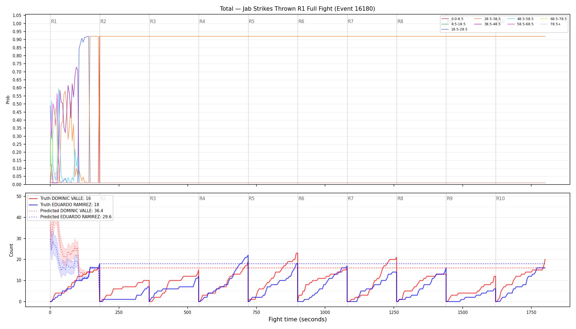Click the Fight time (seconds) axis label

[298, 319]
